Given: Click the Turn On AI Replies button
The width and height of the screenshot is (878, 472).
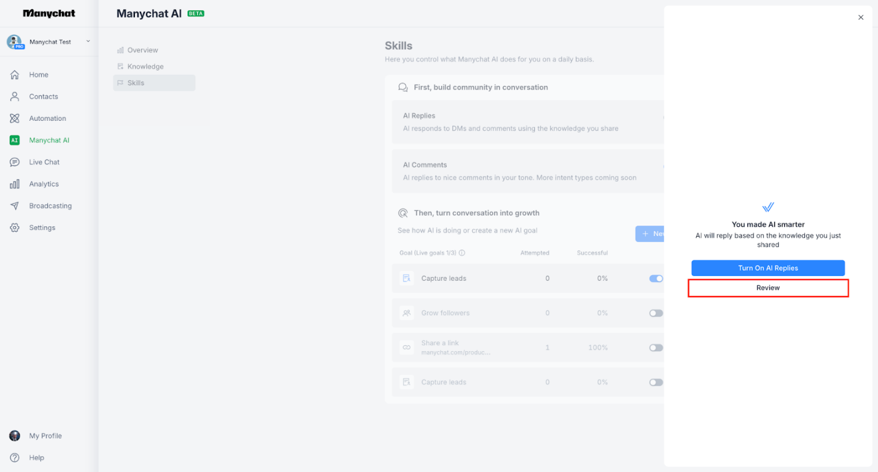Looking at the screenshot, I should 768,268.
